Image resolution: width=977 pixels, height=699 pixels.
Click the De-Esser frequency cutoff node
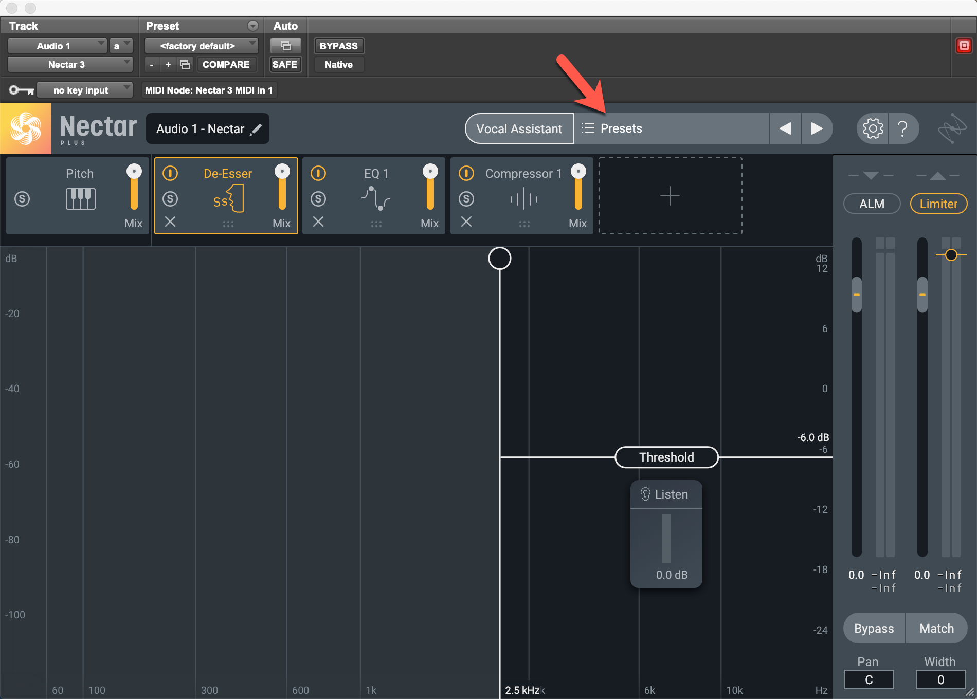pos(499,259)
